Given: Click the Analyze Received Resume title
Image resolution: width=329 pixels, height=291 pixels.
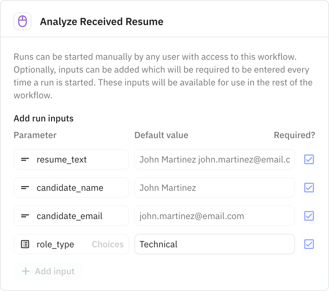Looking at the screenshot, I should click(102, 22).
